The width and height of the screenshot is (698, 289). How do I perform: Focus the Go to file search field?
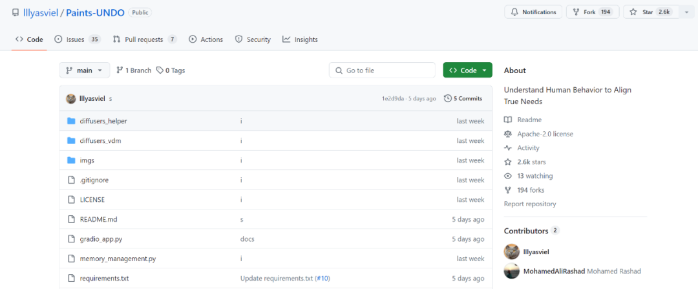click(383, 70)
